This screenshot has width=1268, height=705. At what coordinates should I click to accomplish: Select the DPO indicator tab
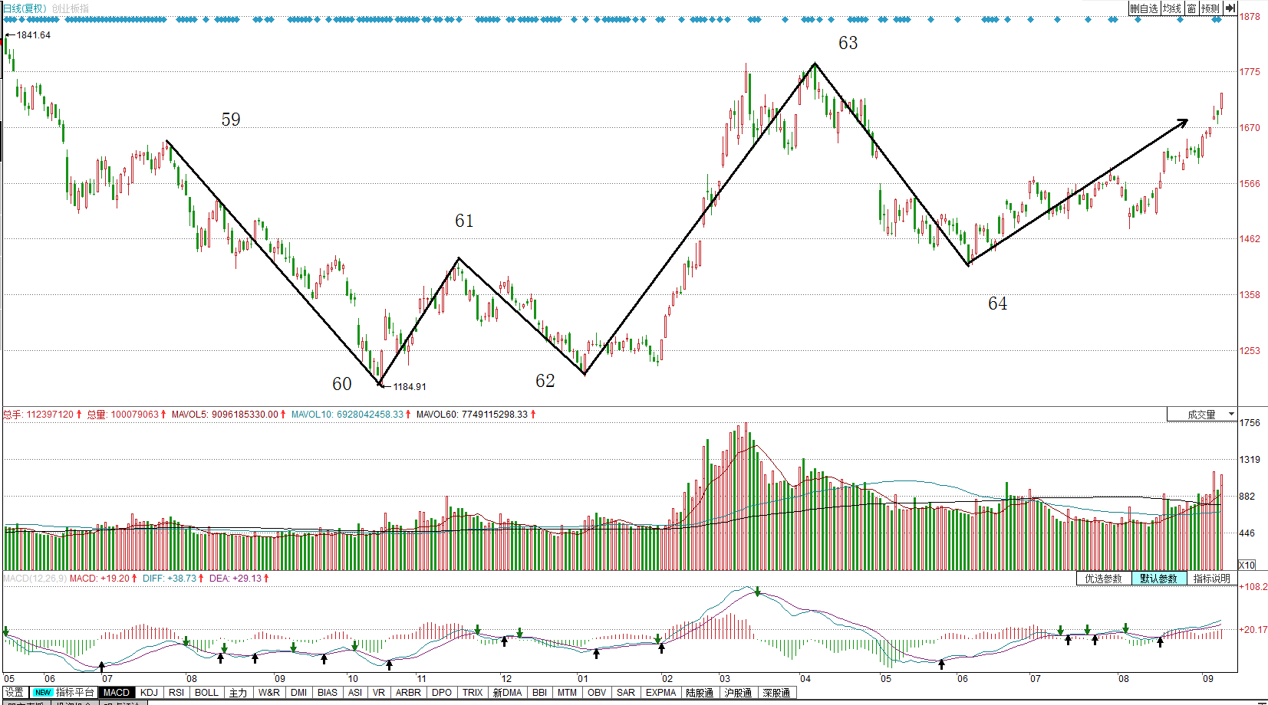click(x=442, y=692)
